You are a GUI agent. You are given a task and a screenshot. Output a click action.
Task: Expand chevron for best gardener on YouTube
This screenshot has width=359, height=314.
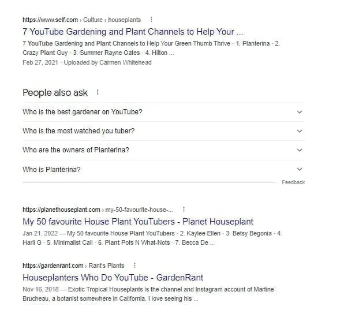(299, 112)
